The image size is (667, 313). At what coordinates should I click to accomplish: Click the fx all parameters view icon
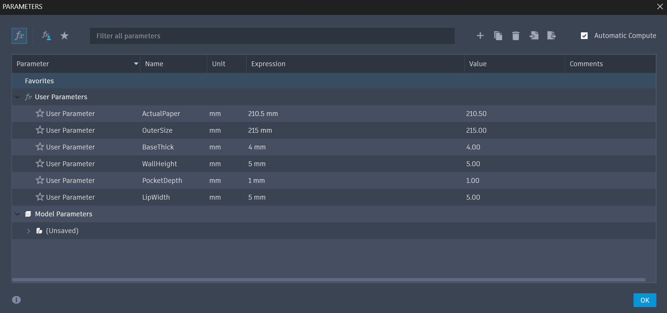click(19, 36)
